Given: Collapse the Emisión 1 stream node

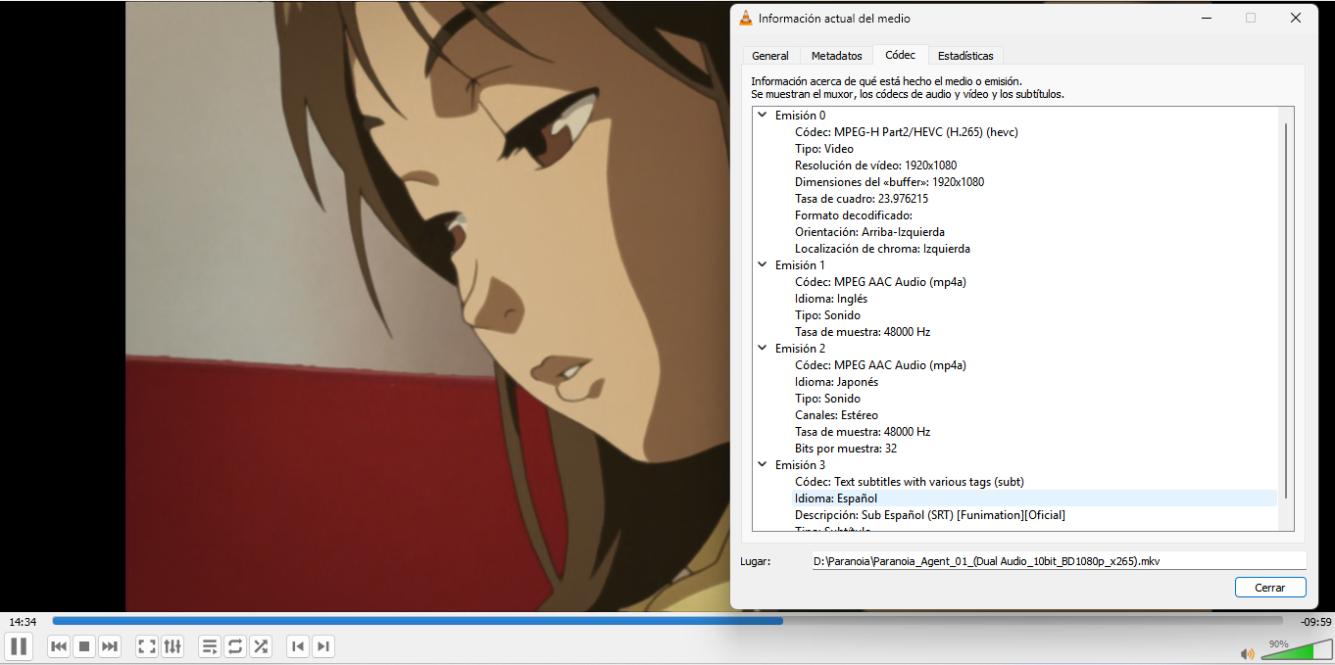Looking at the screenshot, I should 763,265.
